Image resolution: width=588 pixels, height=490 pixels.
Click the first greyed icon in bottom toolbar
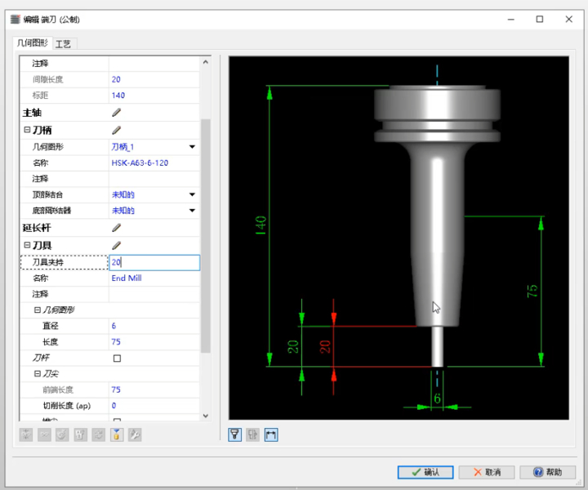26,434
